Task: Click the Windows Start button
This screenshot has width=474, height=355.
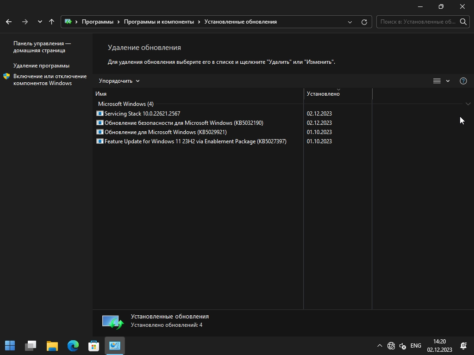Action: pyautogui.click(x=10, y=346)
